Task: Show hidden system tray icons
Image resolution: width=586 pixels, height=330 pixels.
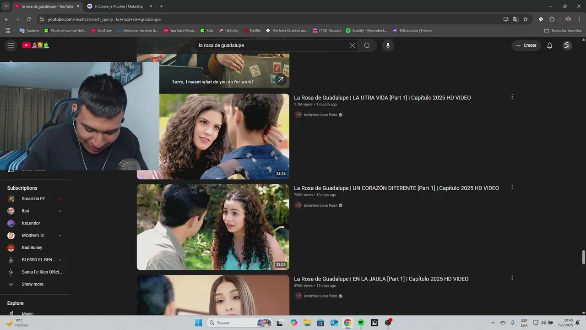Action: click(493, 323)
